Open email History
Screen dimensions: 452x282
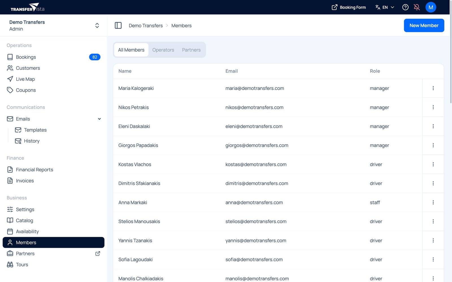tap(57, 141)
